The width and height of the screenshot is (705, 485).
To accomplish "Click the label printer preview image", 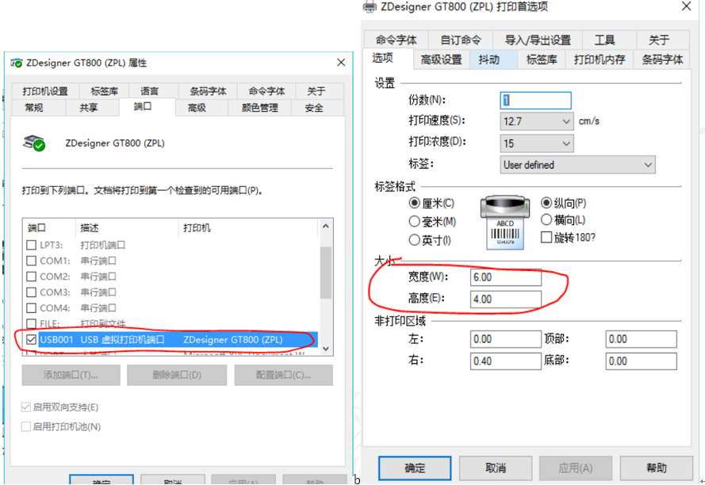I will [x=504, y=222].
